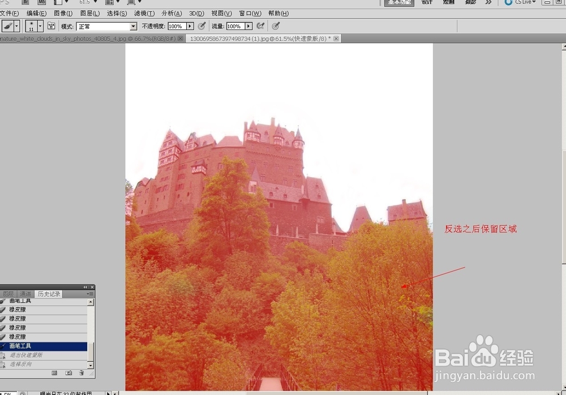Open the 编辑(E) menu
The width and height of the screenshot is (566, 395).
pyautogui.click(x=36, y=14)
